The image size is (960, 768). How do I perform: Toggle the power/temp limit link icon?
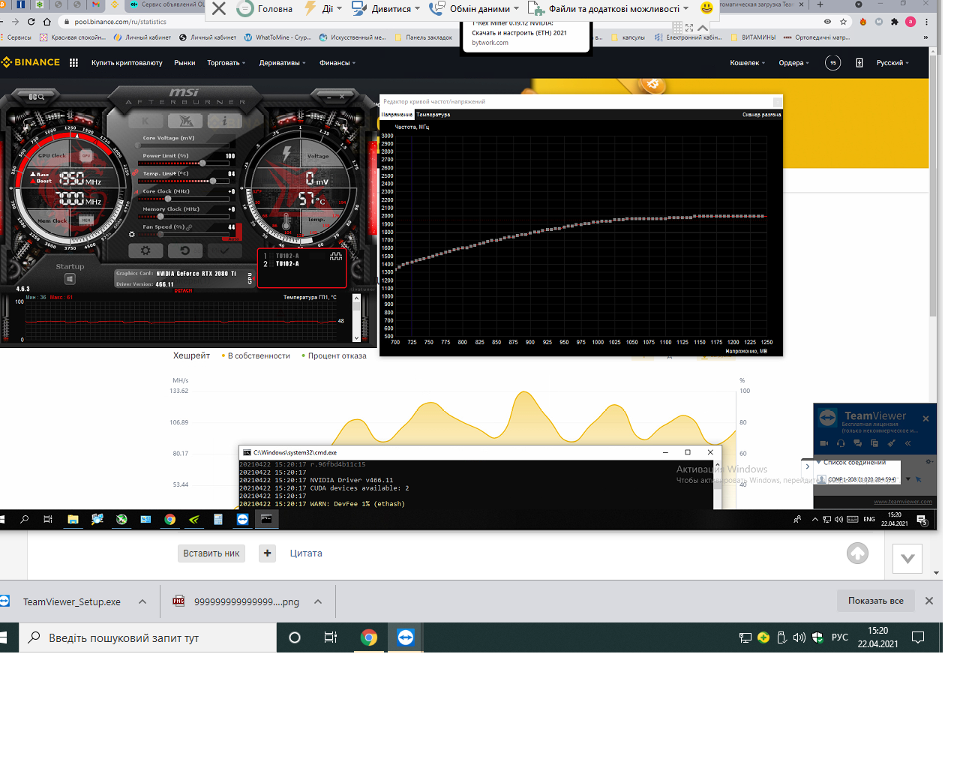tap(135, 173)
